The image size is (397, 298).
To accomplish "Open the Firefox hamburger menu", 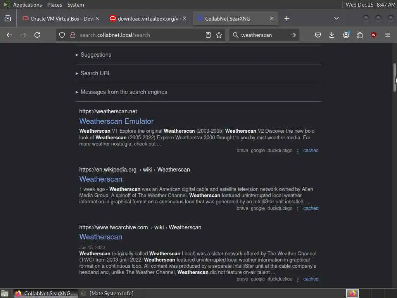I will [x=388, y=35].
